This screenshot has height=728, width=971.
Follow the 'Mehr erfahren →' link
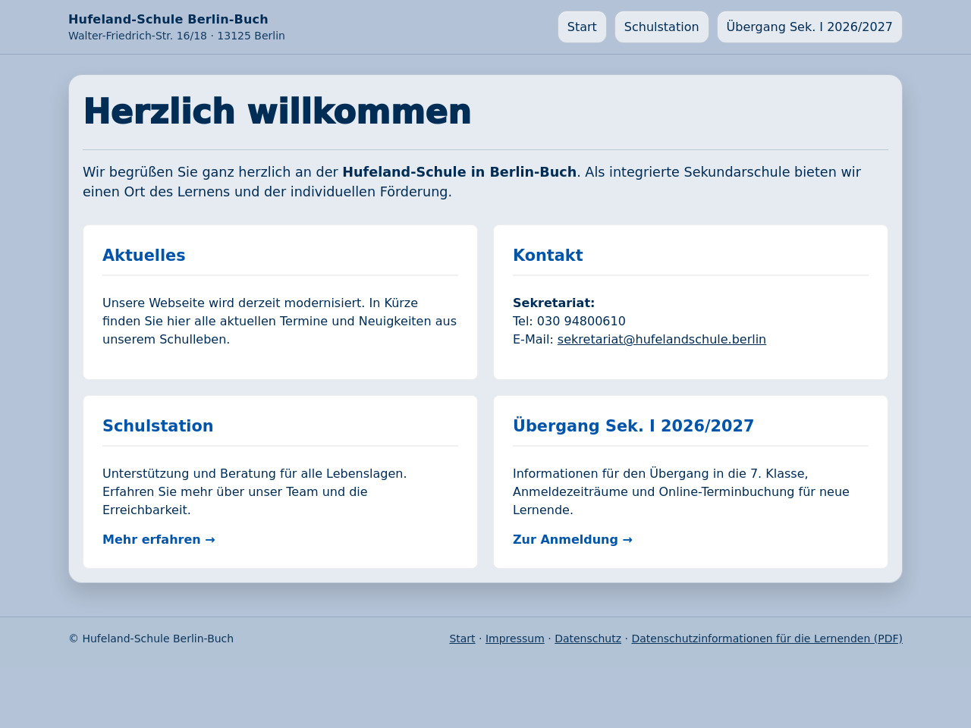pos(159,540)
